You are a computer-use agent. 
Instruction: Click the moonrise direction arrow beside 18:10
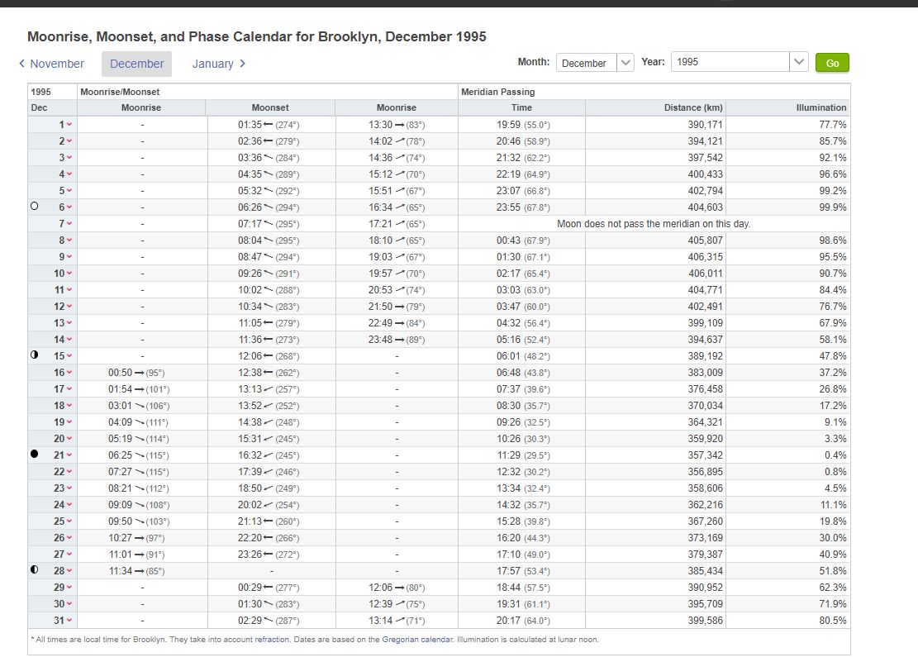(x=399, y=240)
